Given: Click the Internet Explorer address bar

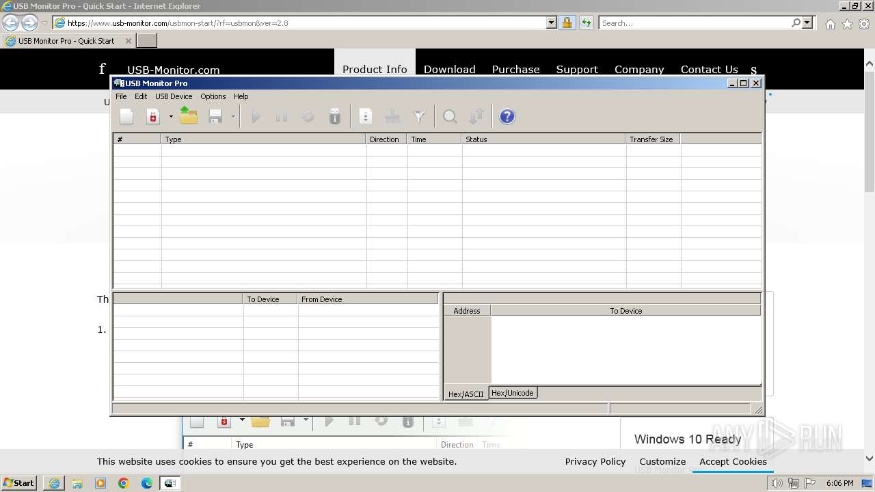Looking at the screenshot, I should (306, 23).
